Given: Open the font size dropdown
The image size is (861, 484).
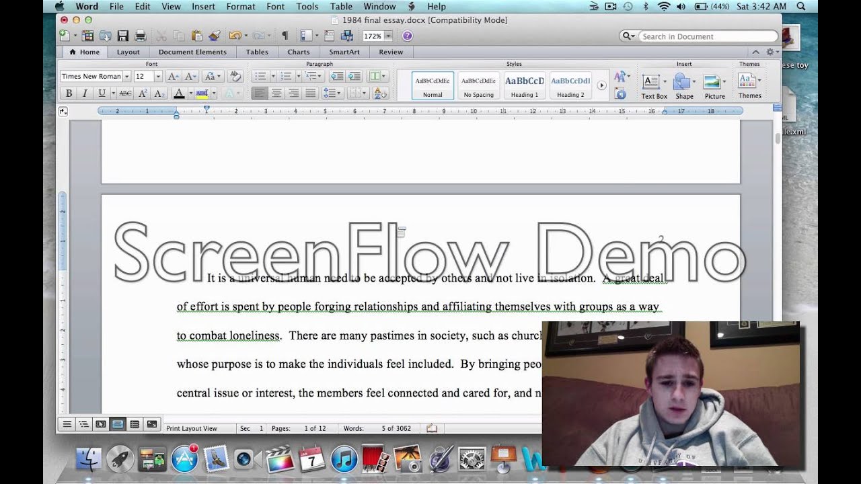Looking at the screenshot, I should 158,77.
